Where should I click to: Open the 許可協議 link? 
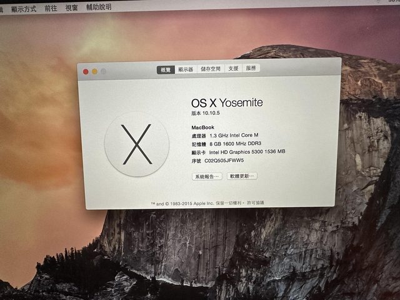[256, 202]
